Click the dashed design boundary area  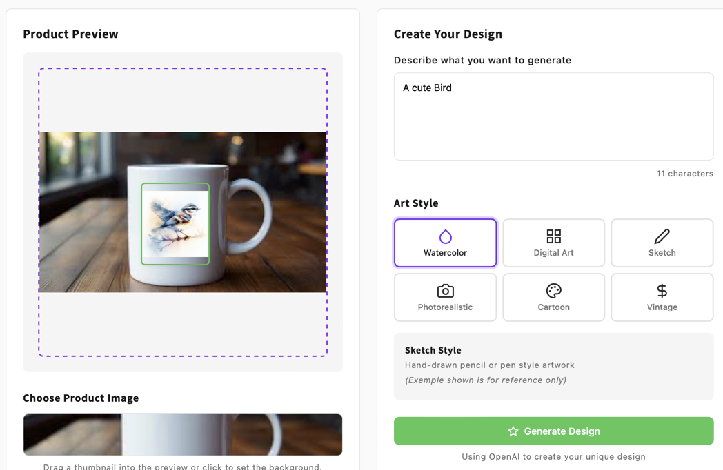183,96
